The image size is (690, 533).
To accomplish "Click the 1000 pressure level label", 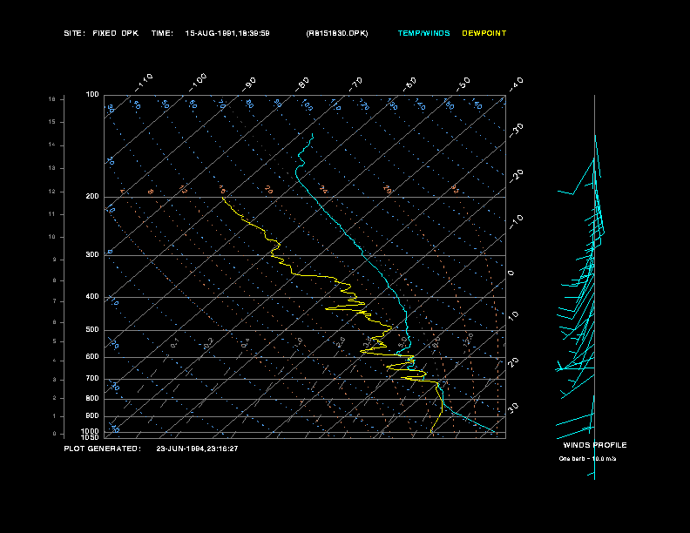I will [x=91, y=431].
